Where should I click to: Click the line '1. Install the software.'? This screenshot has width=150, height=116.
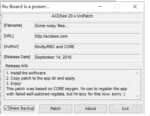pos(26,73)
